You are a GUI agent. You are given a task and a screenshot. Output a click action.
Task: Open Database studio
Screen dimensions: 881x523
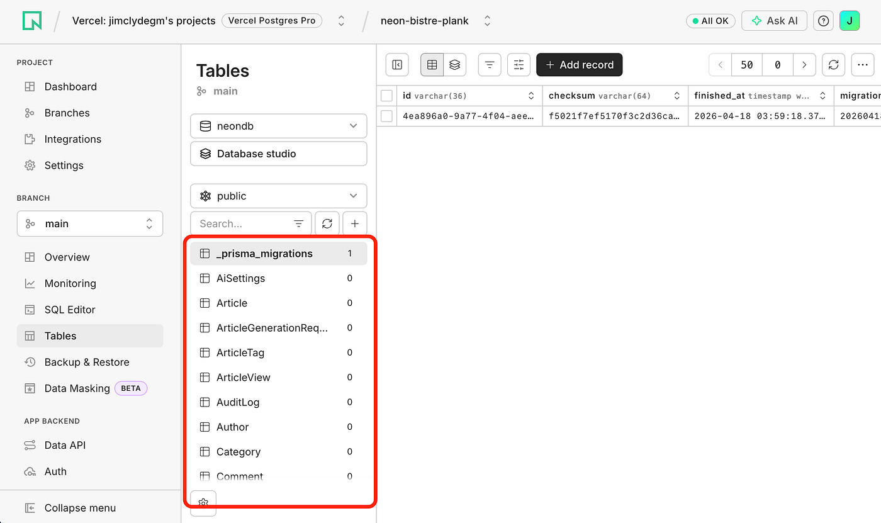(278, 154)
